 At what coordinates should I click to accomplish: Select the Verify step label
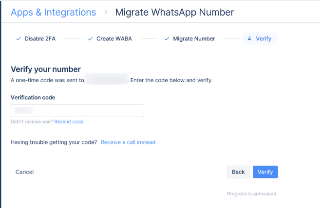coord(264,38)
